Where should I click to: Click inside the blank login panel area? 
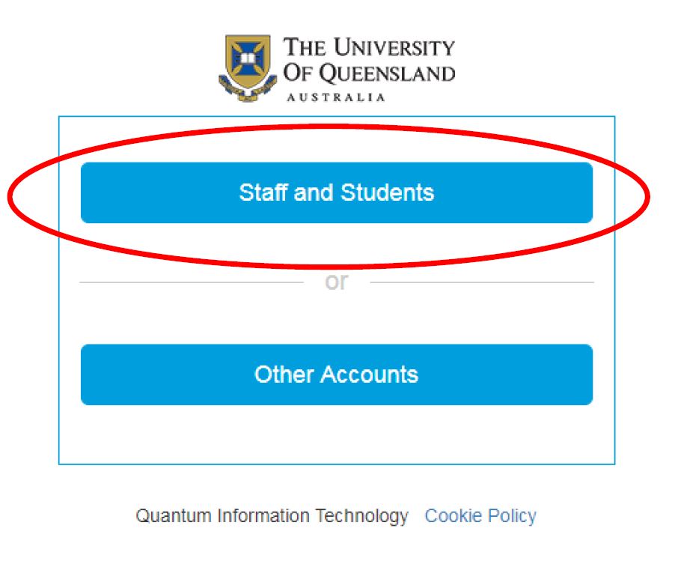coord(336,434)
